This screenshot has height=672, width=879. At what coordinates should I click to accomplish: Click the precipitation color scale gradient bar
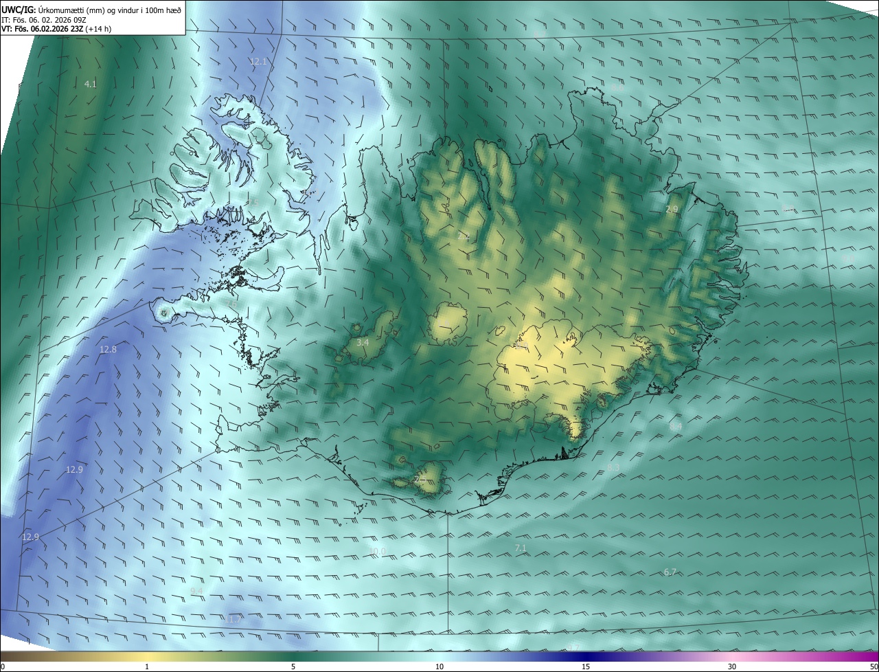pyautogui.click(x=439, y=656)
